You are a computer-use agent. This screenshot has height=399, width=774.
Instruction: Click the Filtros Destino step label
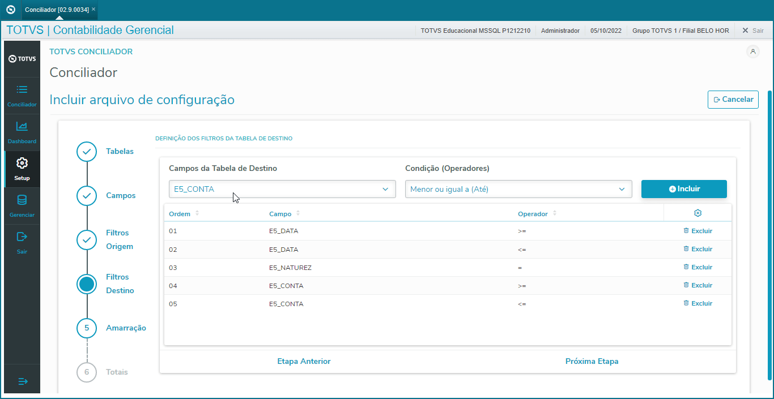point(120,284)
